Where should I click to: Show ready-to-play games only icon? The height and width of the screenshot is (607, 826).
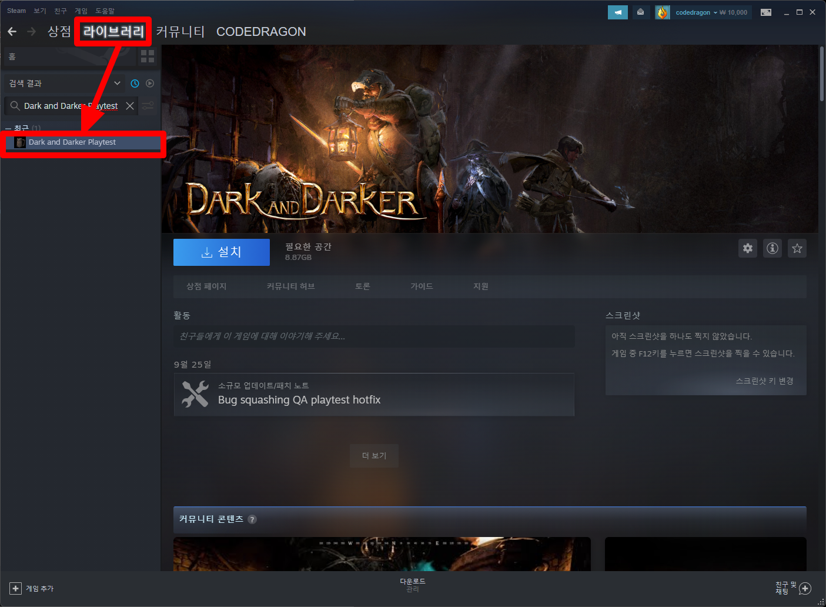pos(150,84)
